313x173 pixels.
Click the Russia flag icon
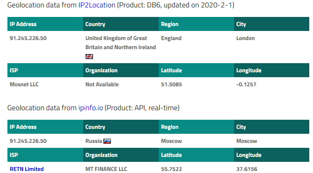tap(107, 141)
